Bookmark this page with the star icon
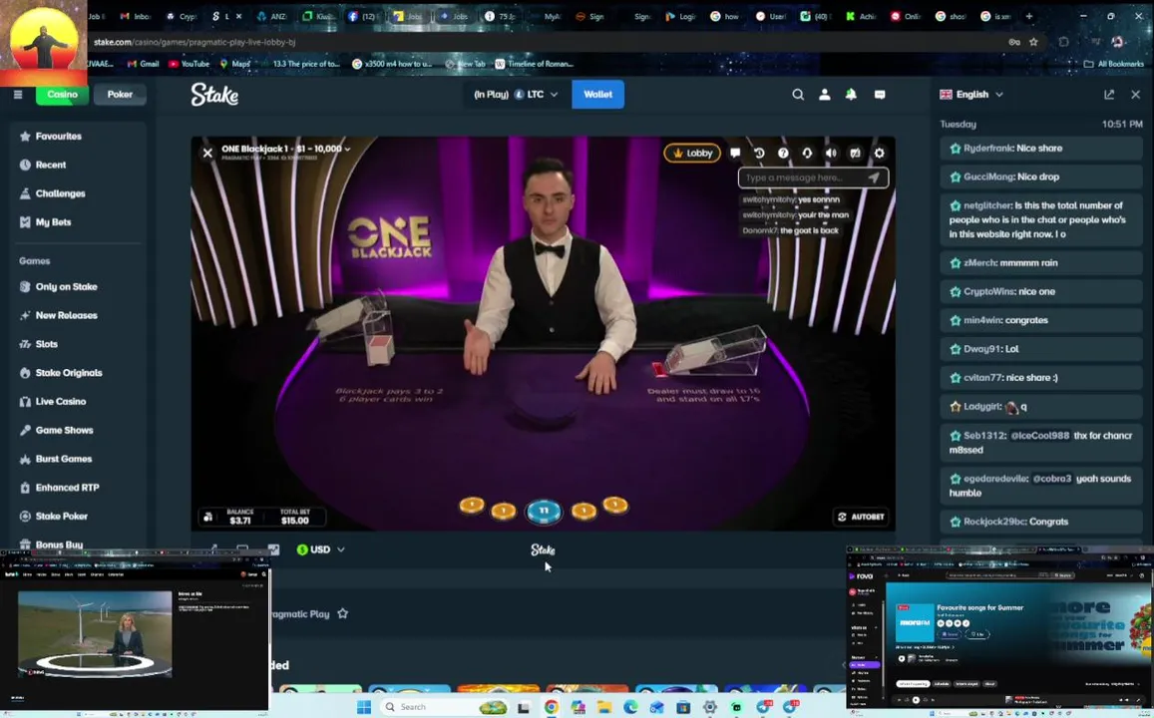The height and width of the screenshot is (718, 1154). 1033,42
